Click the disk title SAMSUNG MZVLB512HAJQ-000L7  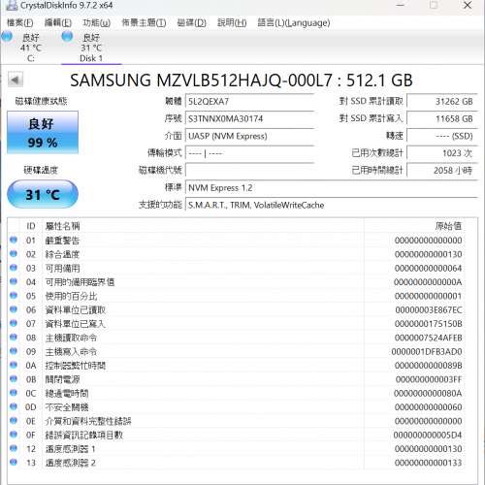(201, 81)
